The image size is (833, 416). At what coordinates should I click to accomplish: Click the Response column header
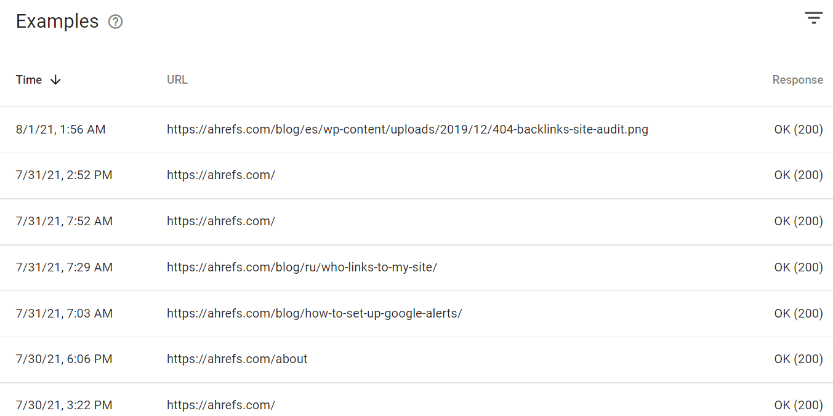pos(797,80)
